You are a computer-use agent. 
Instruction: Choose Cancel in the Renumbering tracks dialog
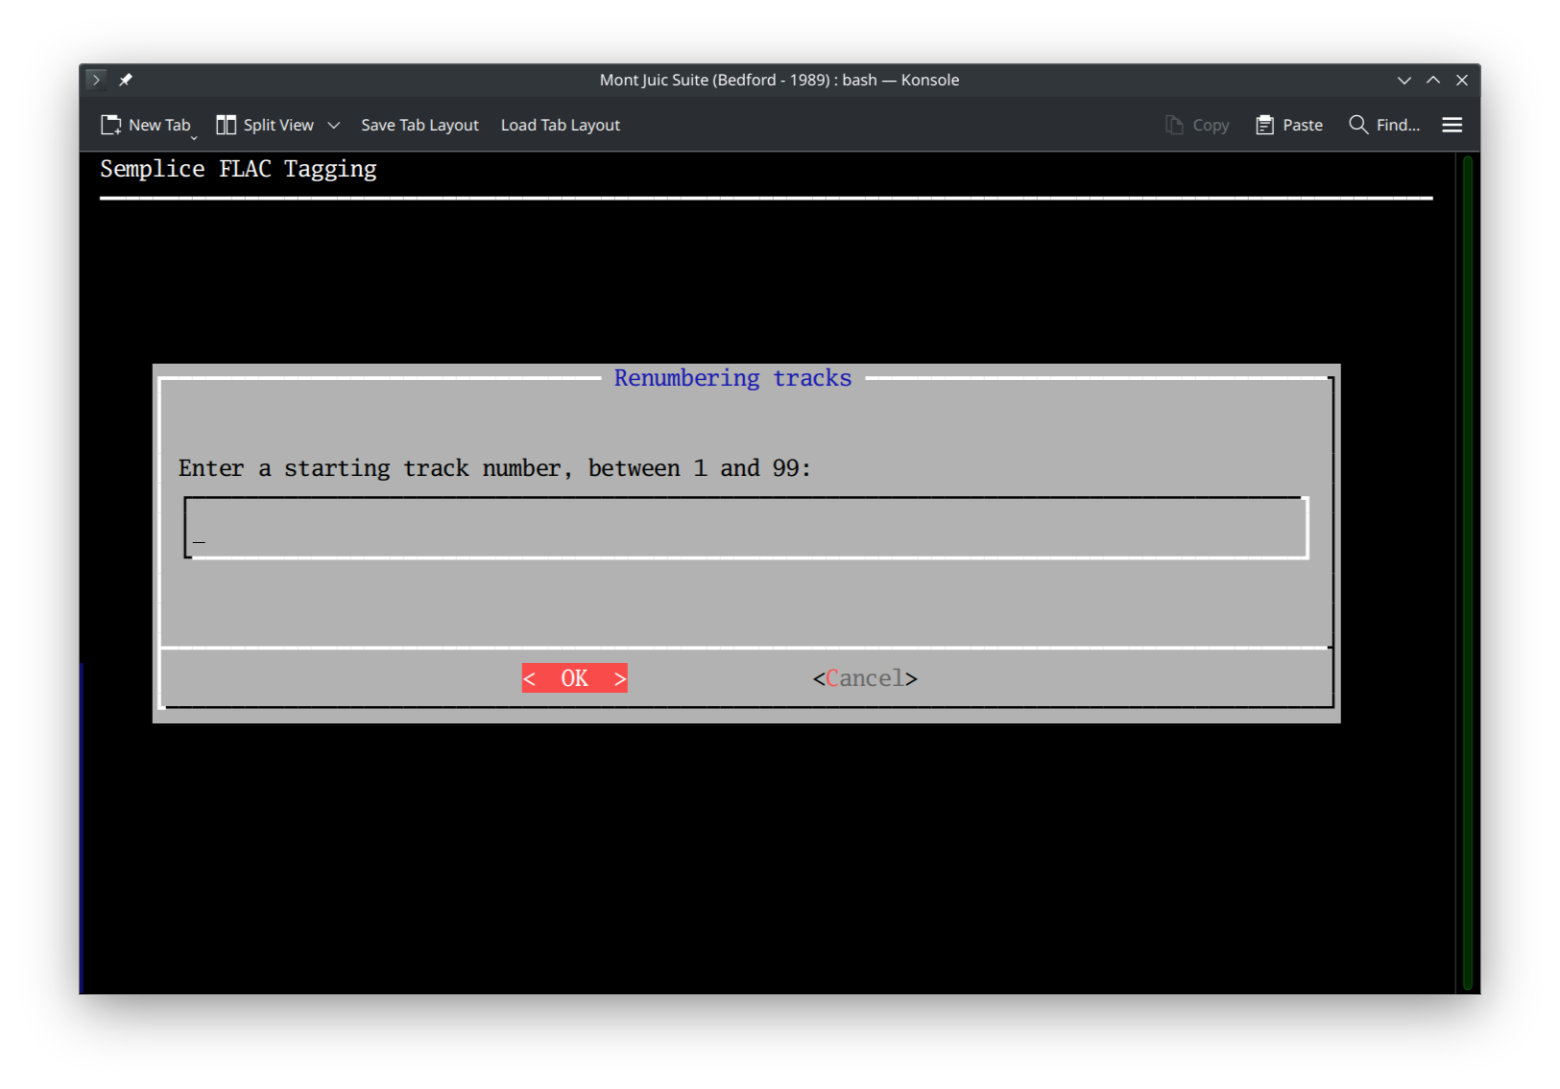point(863,677)
